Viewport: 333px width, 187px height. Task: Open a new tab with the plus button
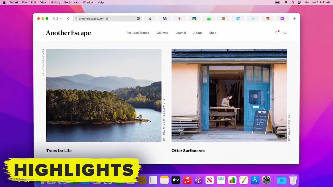(x=294, y=18)
